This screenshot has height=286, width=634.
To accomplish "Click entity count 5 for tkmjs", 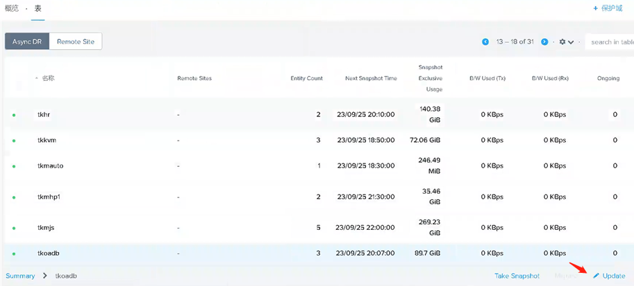I will pyautogui.click(x=318, y=228).
